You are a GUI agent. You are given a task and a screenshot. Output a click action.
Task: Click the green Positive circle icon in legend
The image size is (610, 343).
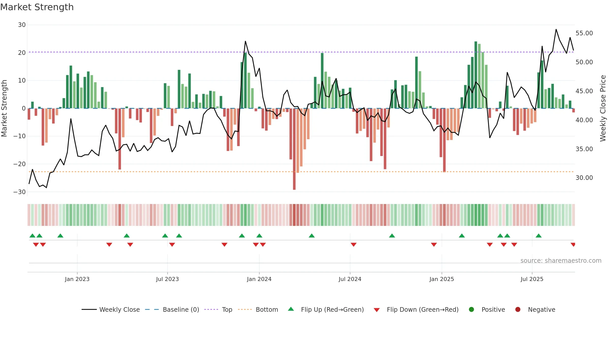tap(471, 309)
